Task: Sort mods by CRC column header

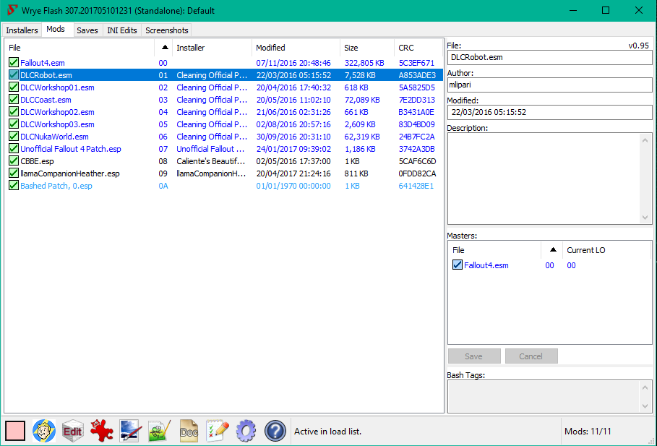Action: [418, 48]
